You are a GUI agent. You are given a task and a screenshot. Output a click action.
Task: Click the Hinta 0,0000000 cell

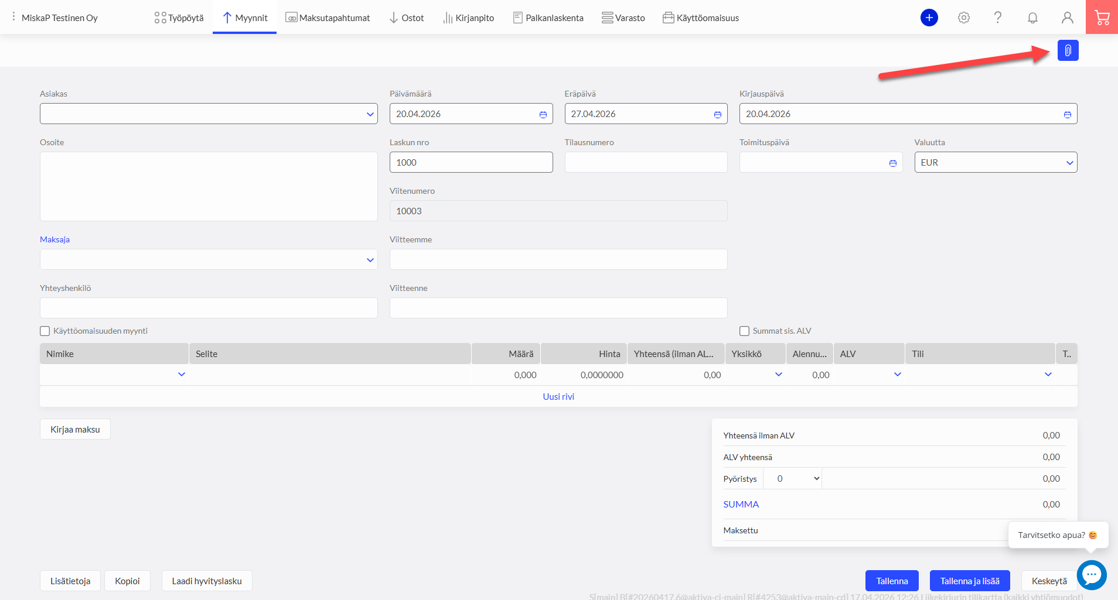(x=584, y=375)
